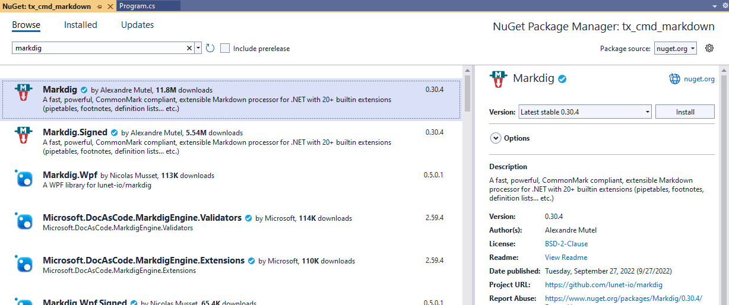Click Markdig.Signed package logo
The width and height of the screenshot is (729, 305).
[x=23, y=135]
